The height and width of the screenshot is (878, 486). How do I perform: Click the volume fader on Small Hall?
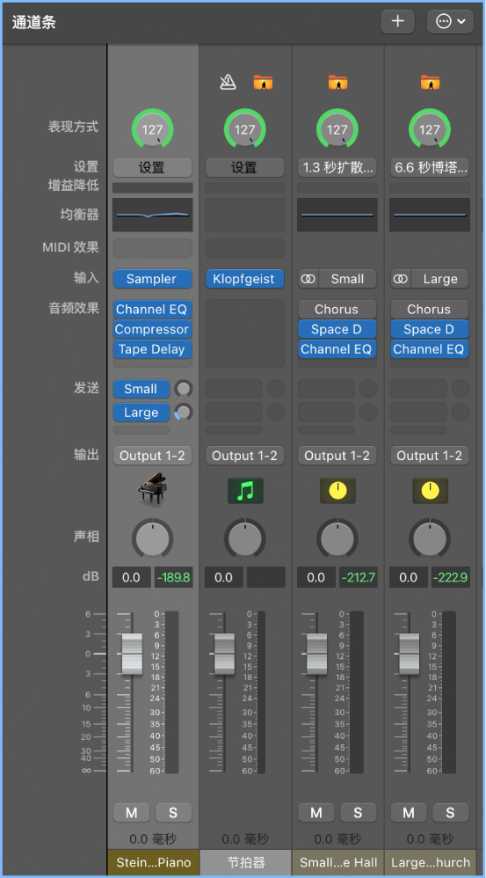(316, 654)
